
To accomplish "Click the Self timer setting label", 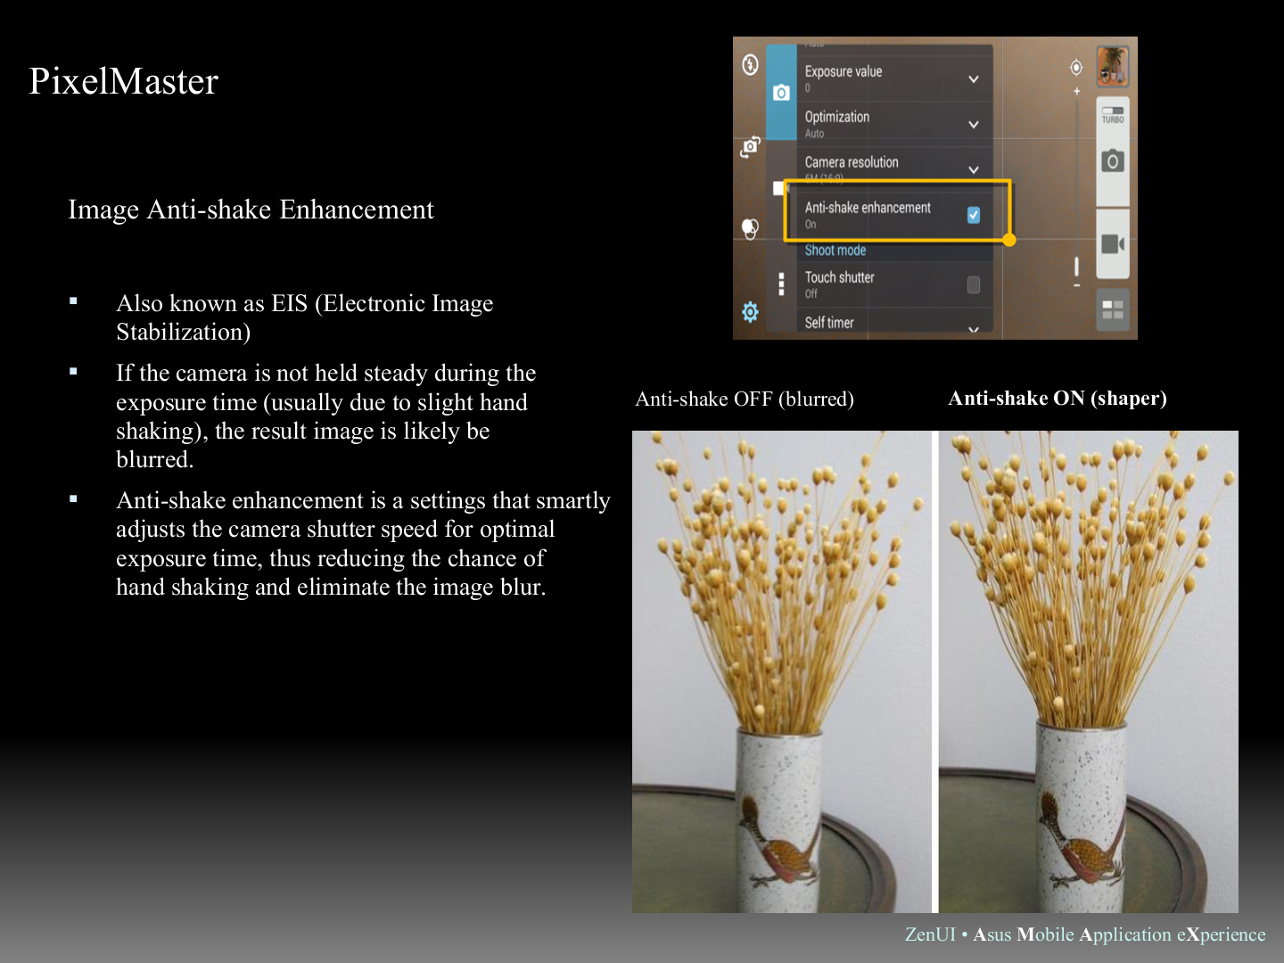I will [x=829, y=323].
